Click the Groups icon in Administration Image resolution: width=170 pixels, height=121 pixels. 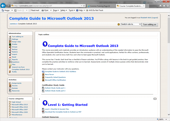[10, 47]
